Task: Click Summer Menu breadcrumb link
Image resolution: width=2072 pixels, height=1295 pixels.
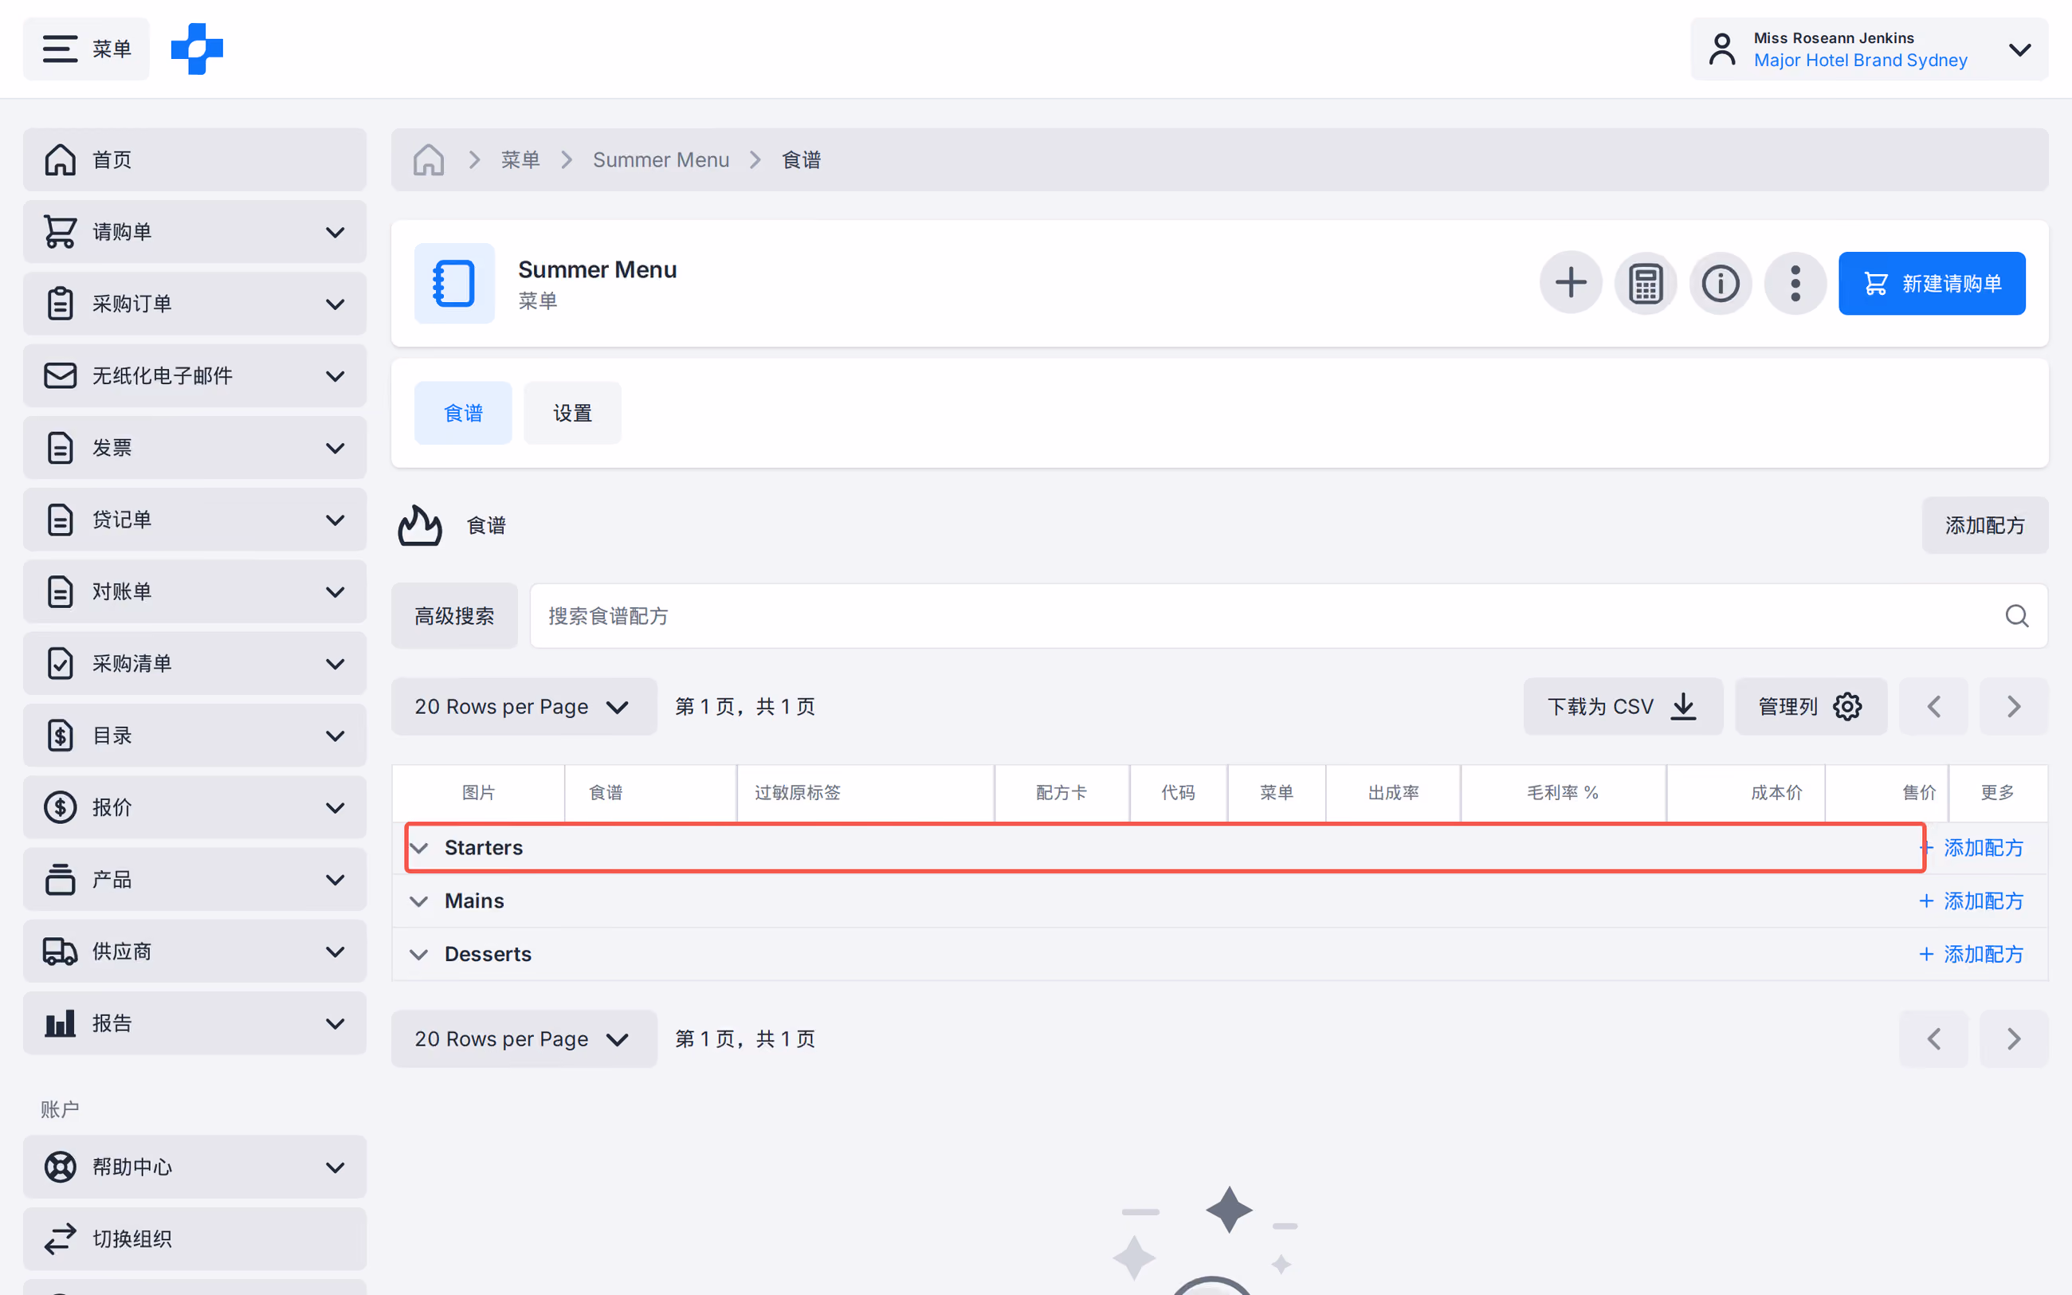Action: (x=661, y=159)
